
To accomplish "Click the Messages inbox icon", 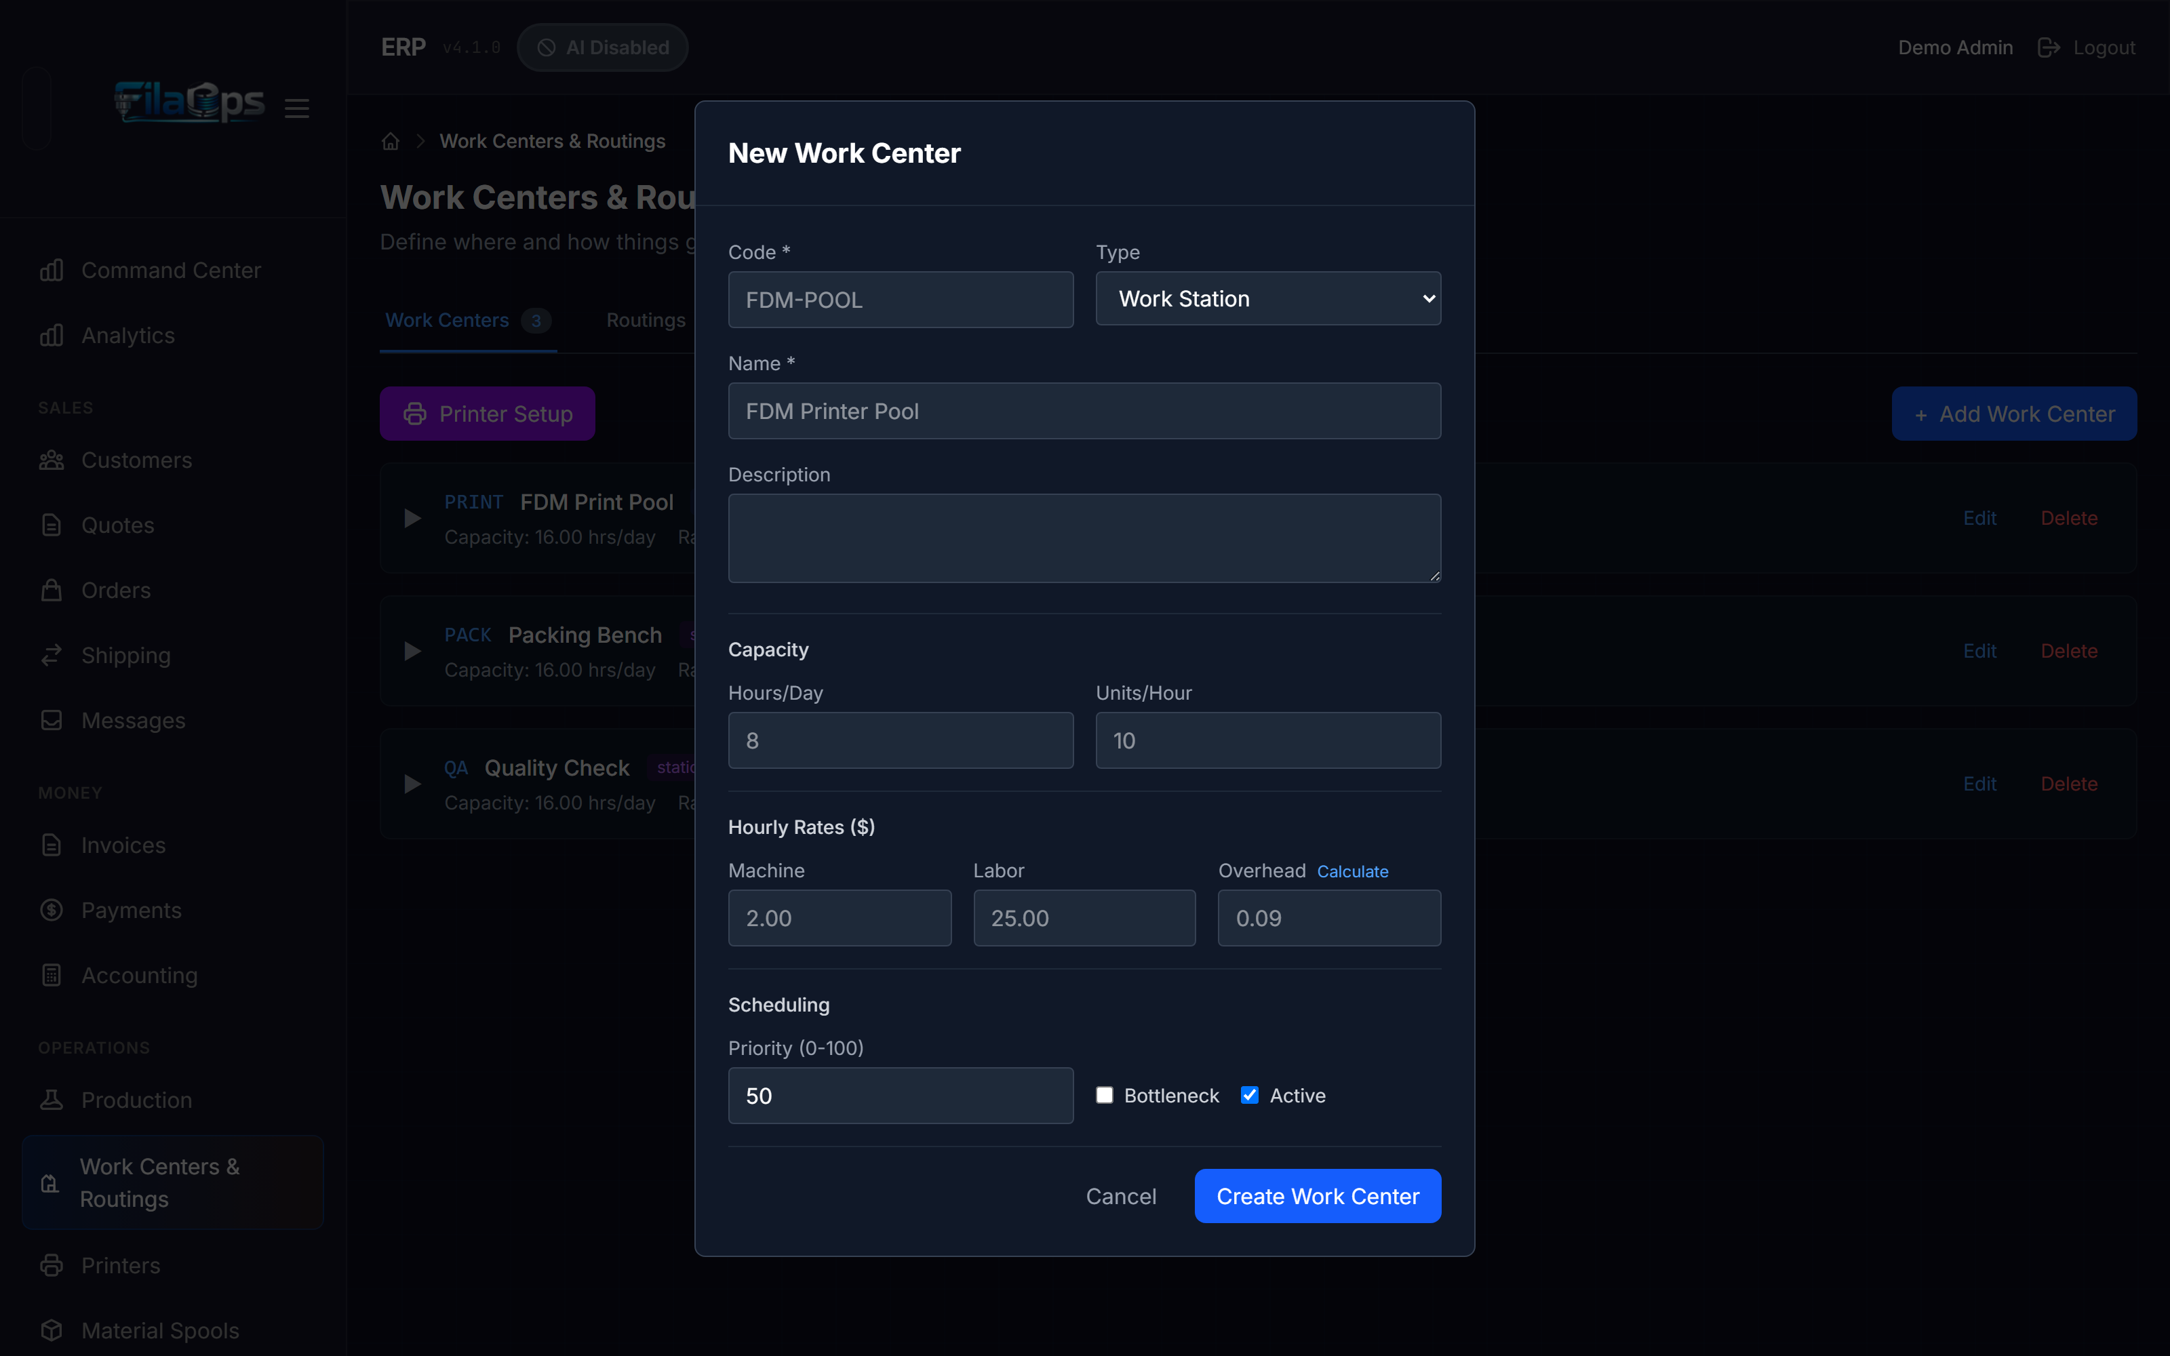I will [x=52, y=720].
